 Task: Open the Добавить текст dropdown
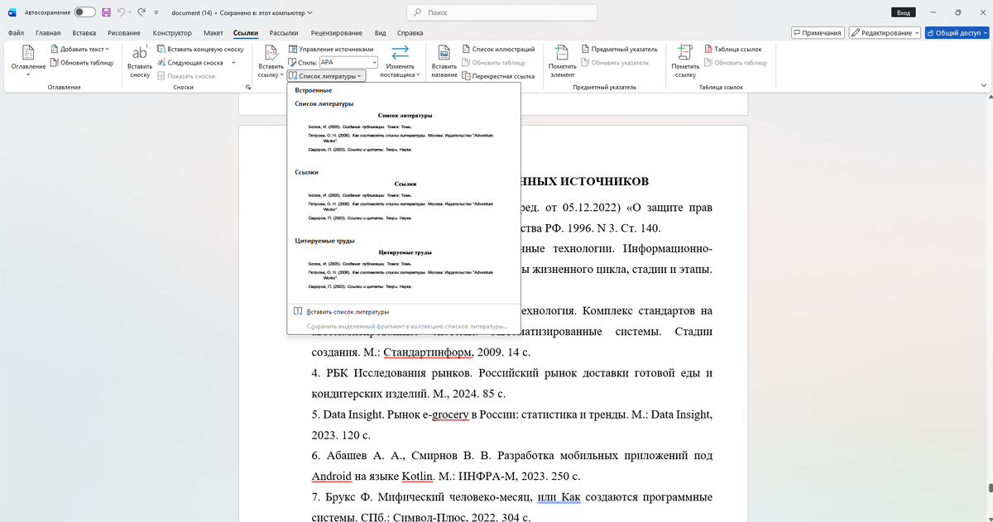(80, 50)
